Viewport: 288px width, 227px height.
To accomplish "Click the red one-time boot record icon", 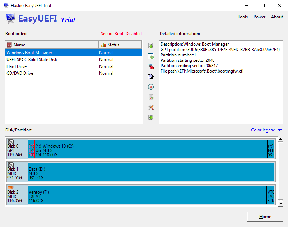I will 151,87.
